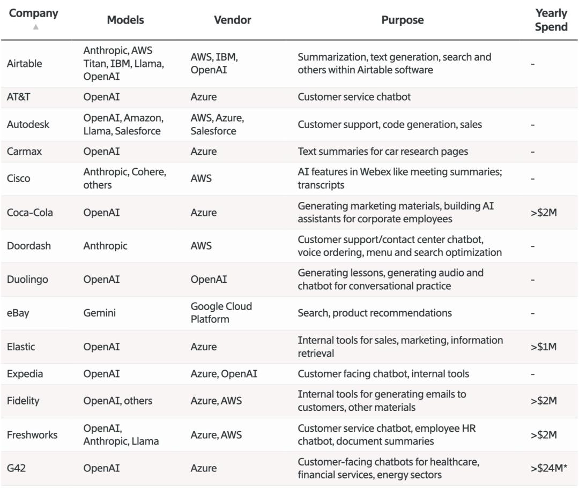Image resolution: width=579 pixels, height=488 pixels.
Task: Click Carmax purpose text about car research
Action: (383, 152)
